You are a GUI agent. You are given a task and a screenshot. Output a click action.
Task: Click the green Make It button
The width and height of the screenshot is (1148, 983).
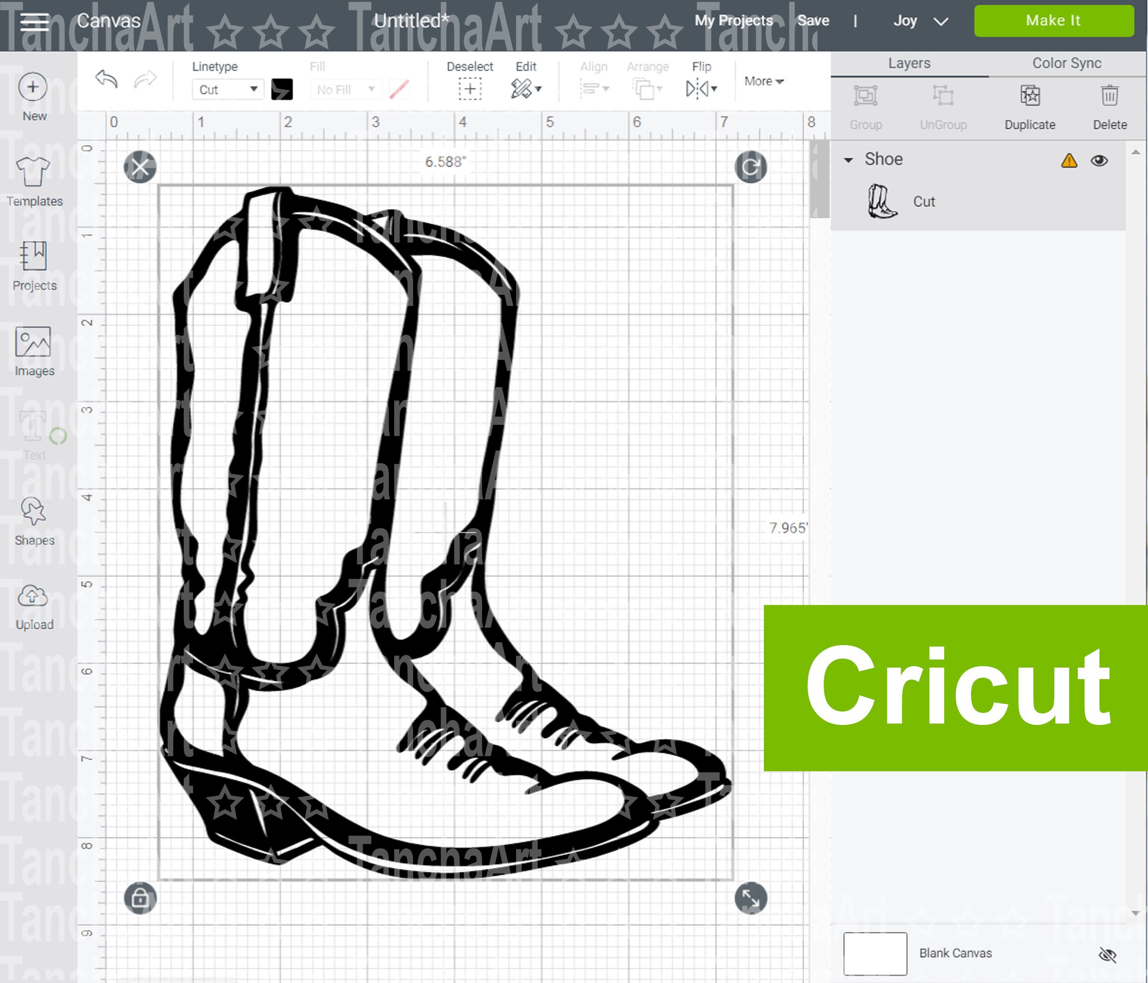click(x=1053, y=21)
